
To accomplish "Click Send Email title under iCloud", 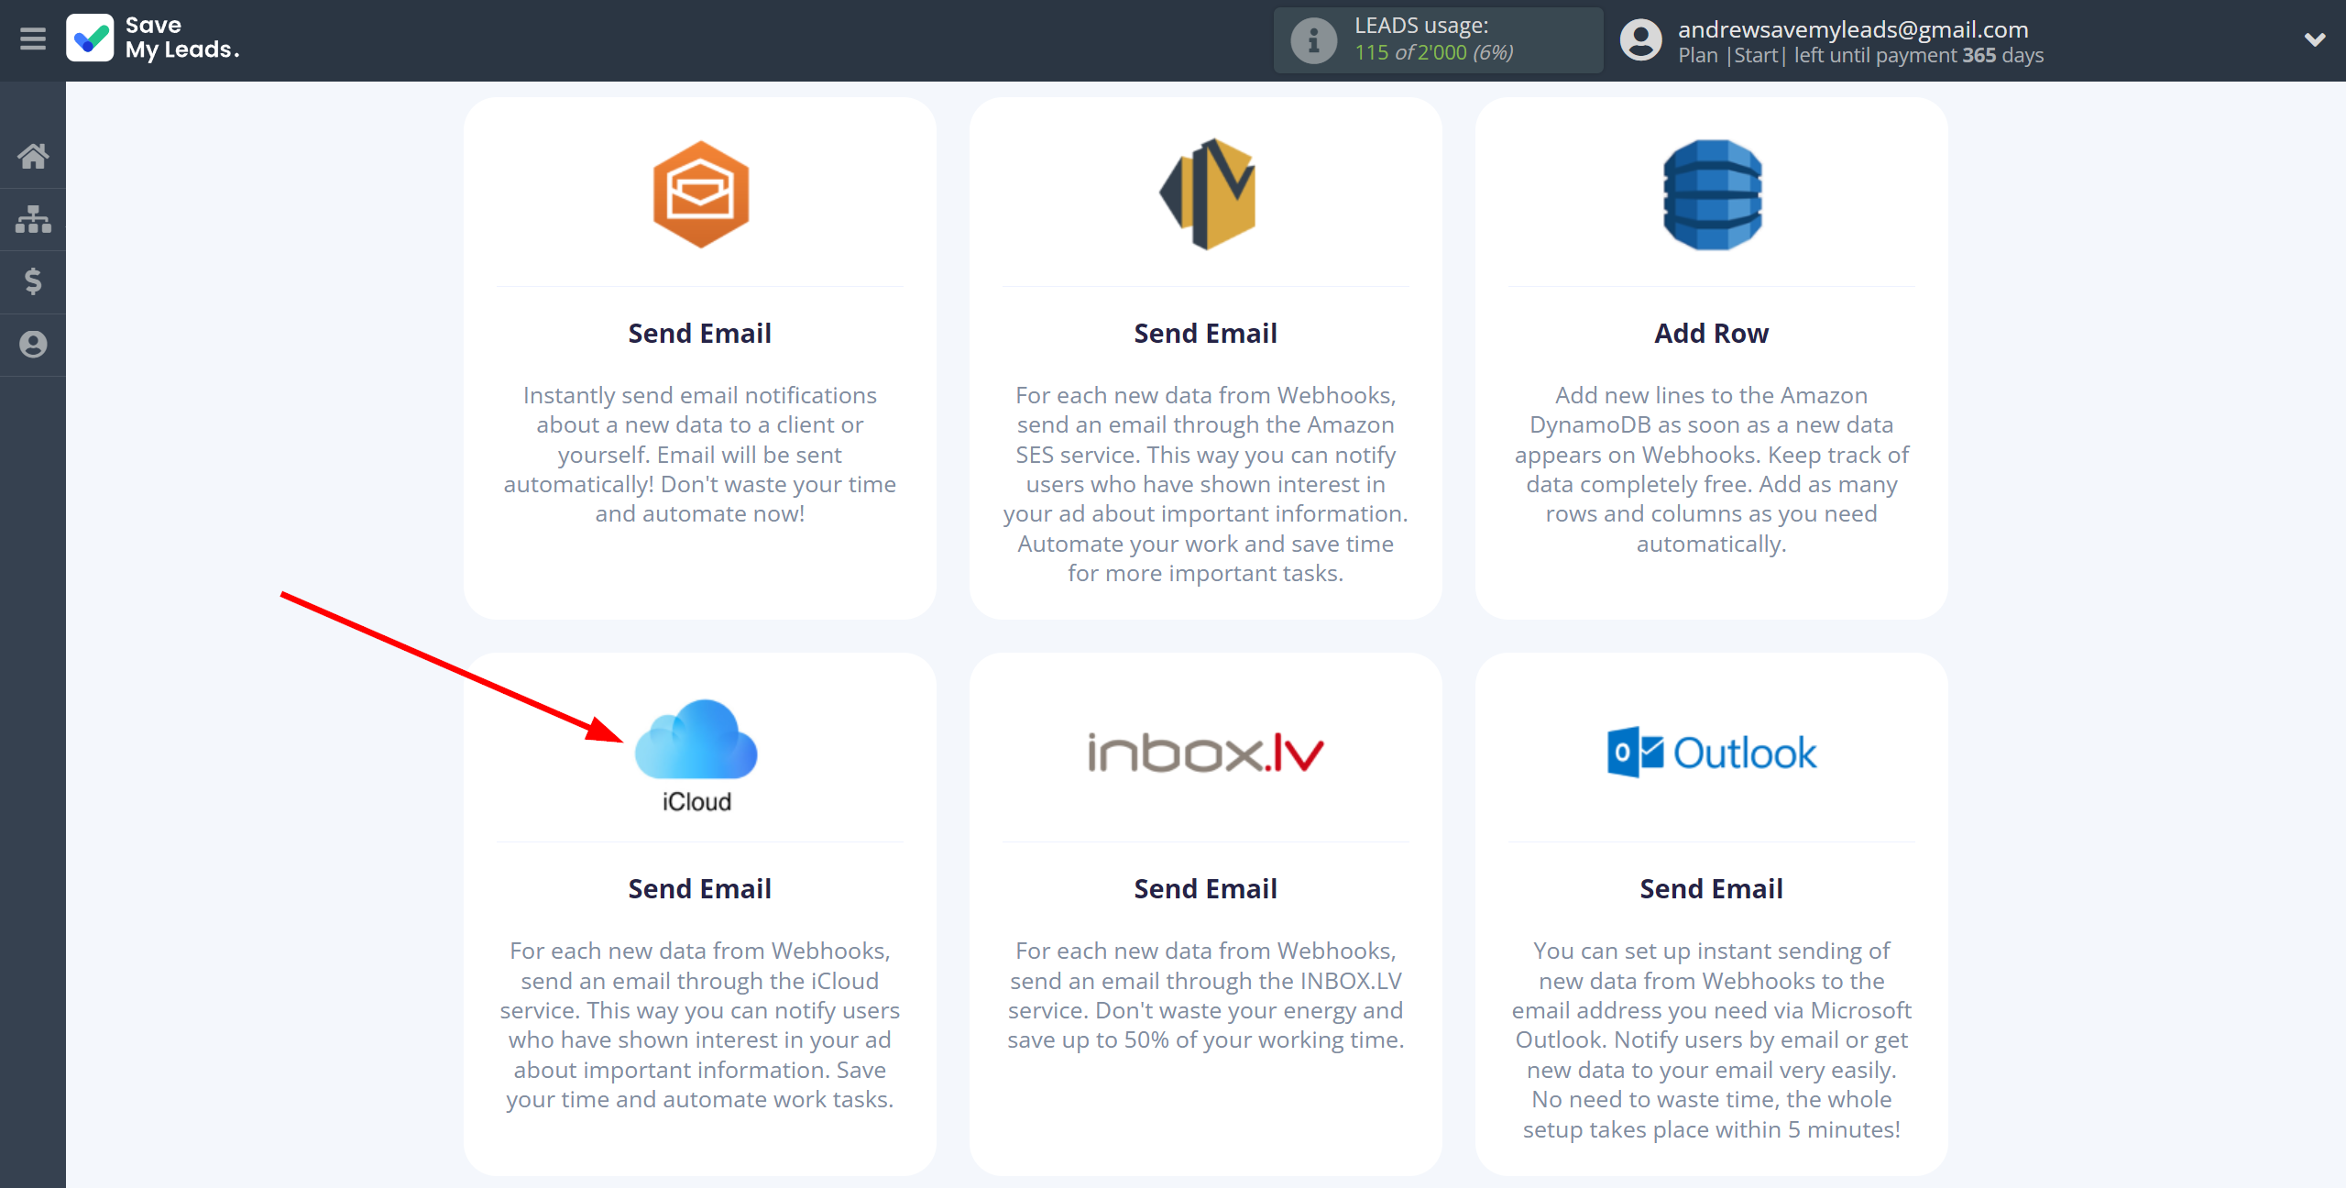I will pos(700,889).
